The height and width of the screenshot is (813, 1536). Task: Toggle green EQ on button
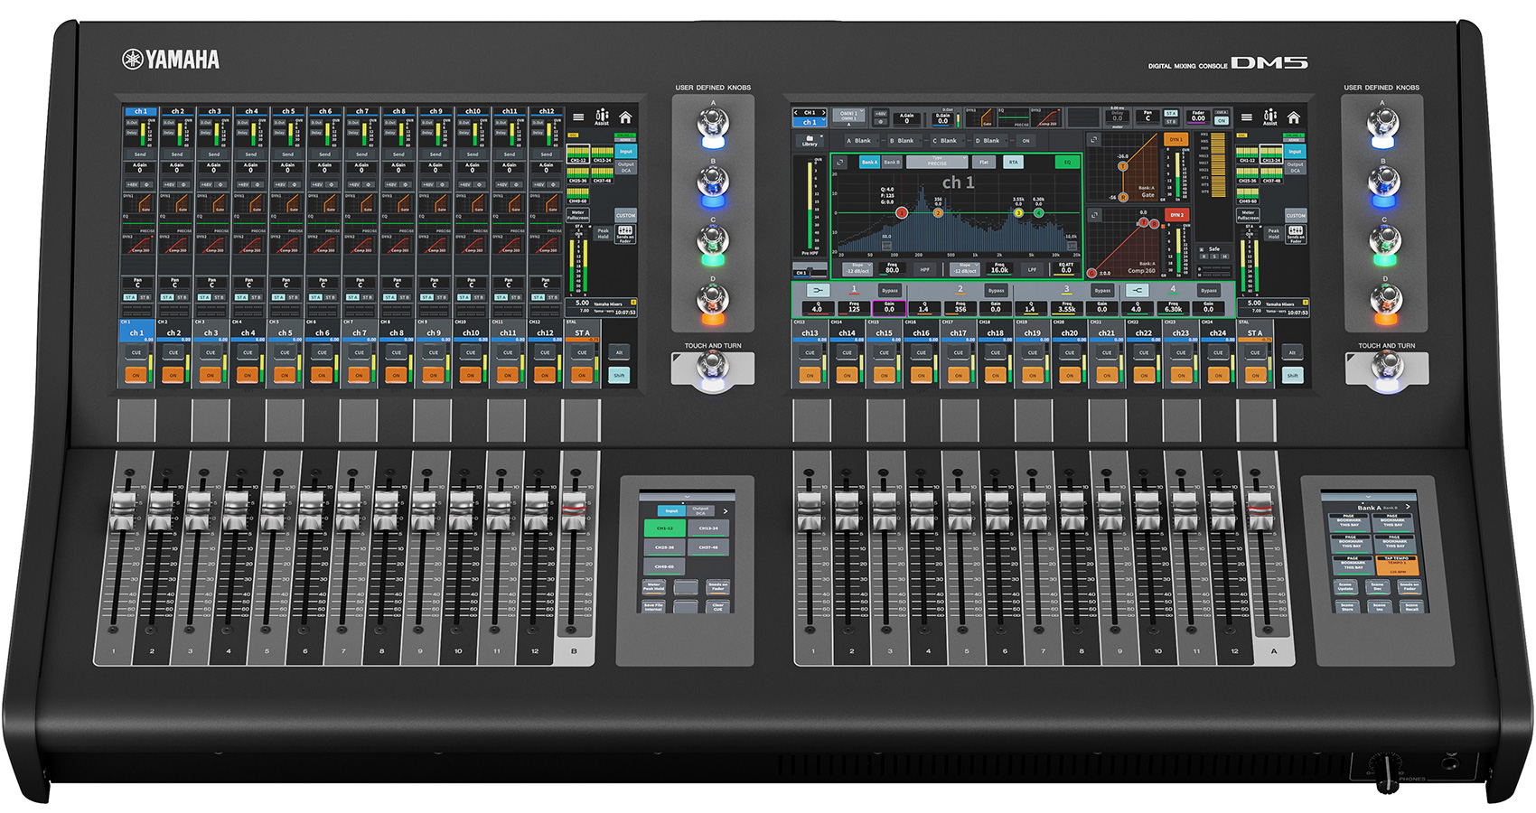pyautogui.click(x=1067, y=163)
